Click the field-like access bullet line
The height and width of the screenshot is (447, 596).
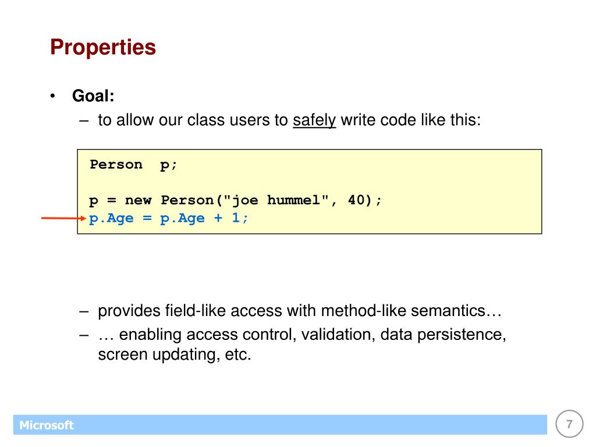300,311
